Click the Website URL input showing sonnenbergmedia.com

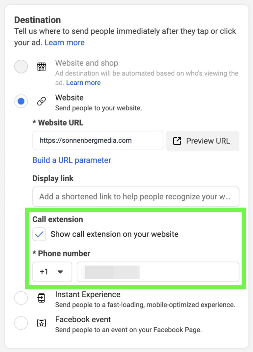(x=98, y=140)
